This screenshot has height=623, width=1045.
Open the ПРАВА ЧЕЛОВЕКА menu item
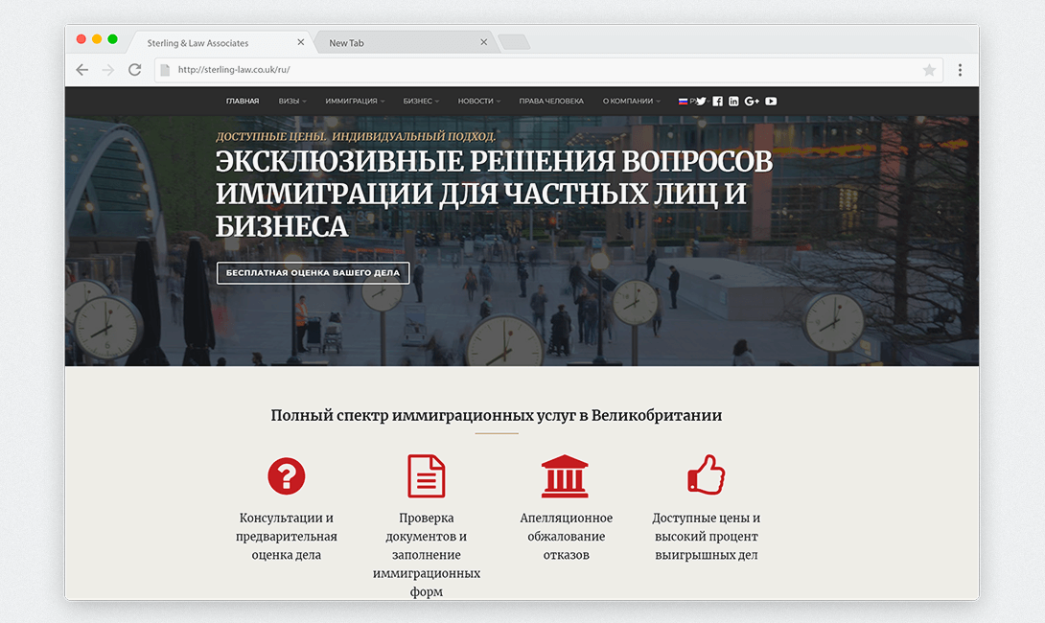(x=551, y=102)
